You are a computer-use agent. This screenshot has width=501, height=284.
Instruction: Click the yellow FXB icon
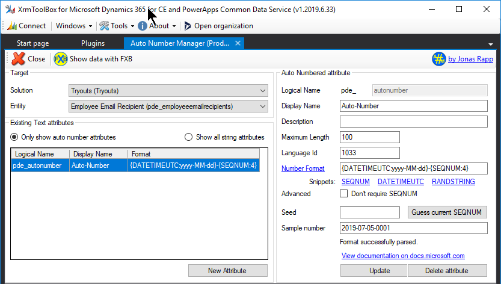[x=60, y=59]
